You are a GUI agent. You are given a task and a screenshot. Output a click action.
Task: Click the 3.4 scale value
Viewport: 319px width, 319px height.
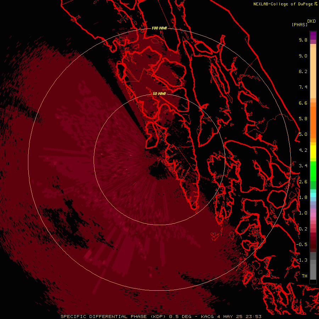click(303, 166)
